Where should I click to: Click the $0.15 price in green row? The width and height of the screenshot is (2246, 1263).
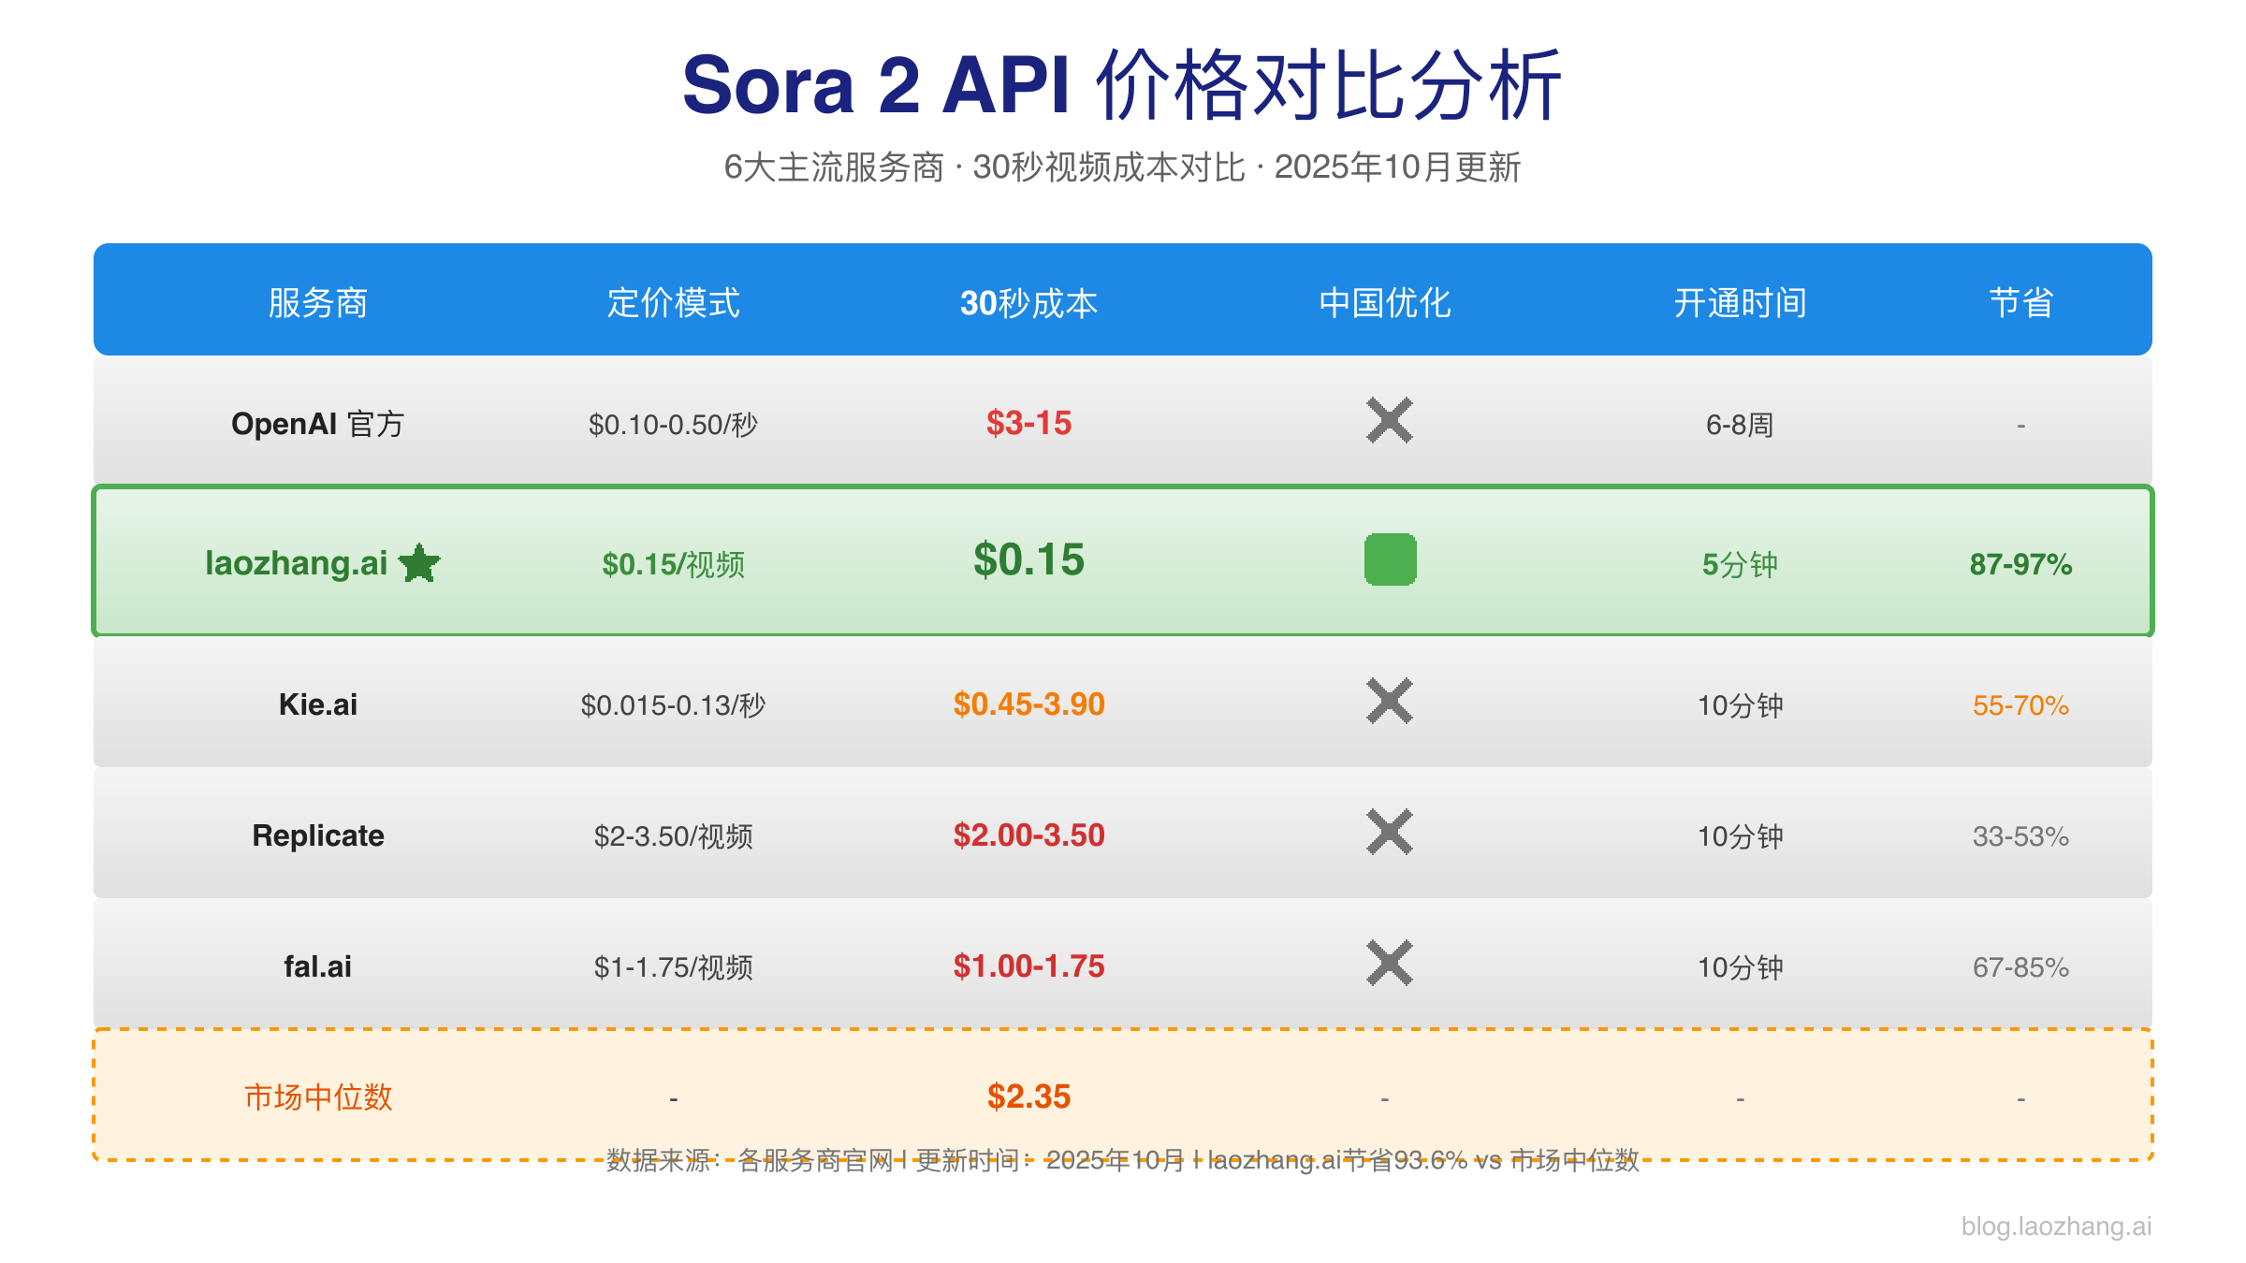[1028, 559]
